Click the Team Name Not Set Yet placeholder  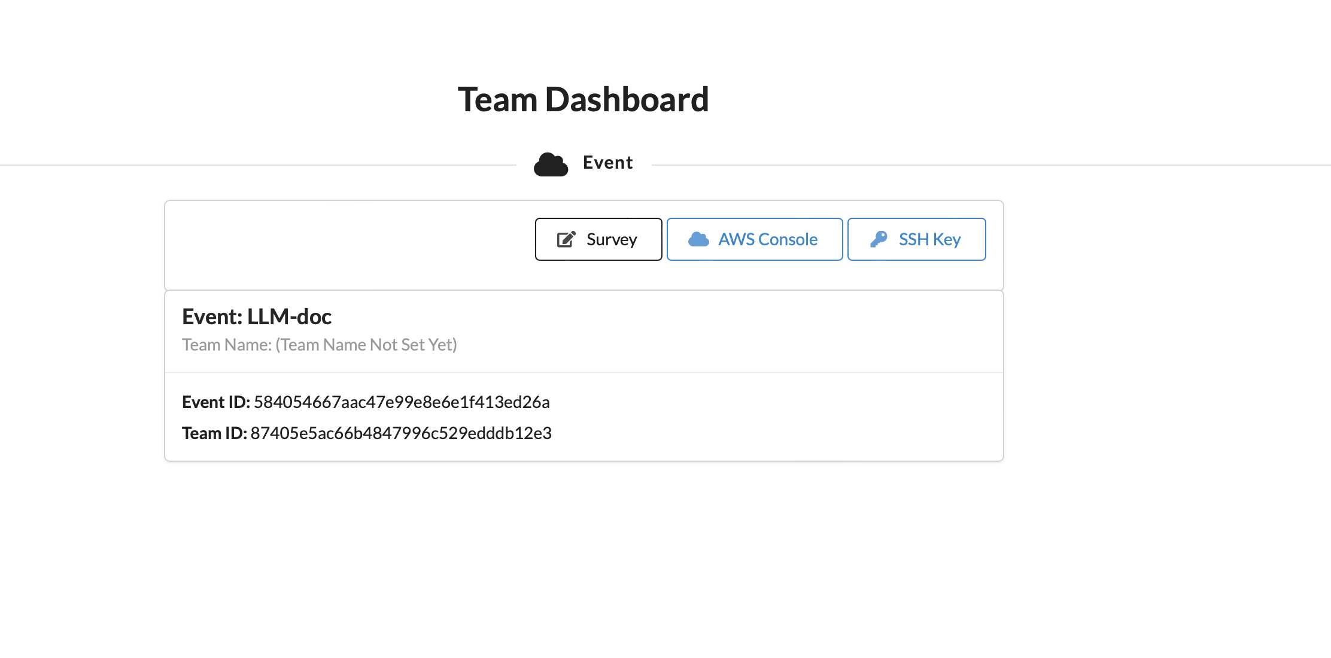(x=319, y=345)
